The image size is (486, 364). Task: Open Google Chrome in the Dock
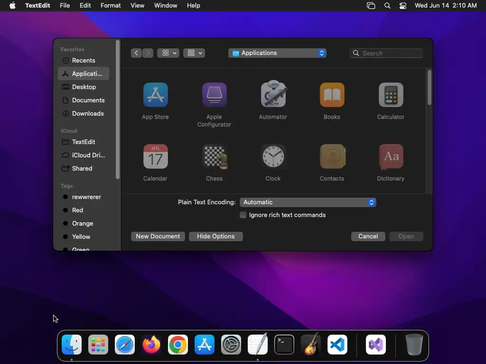178,345
